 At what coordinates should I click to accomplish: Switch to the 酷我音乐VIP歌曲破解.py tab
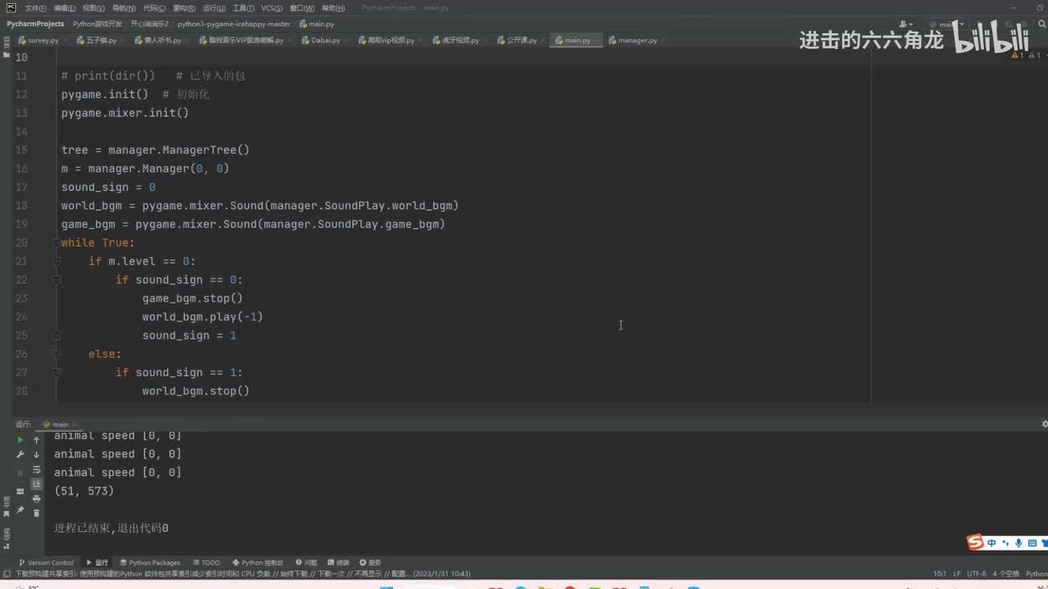(246, 40)
